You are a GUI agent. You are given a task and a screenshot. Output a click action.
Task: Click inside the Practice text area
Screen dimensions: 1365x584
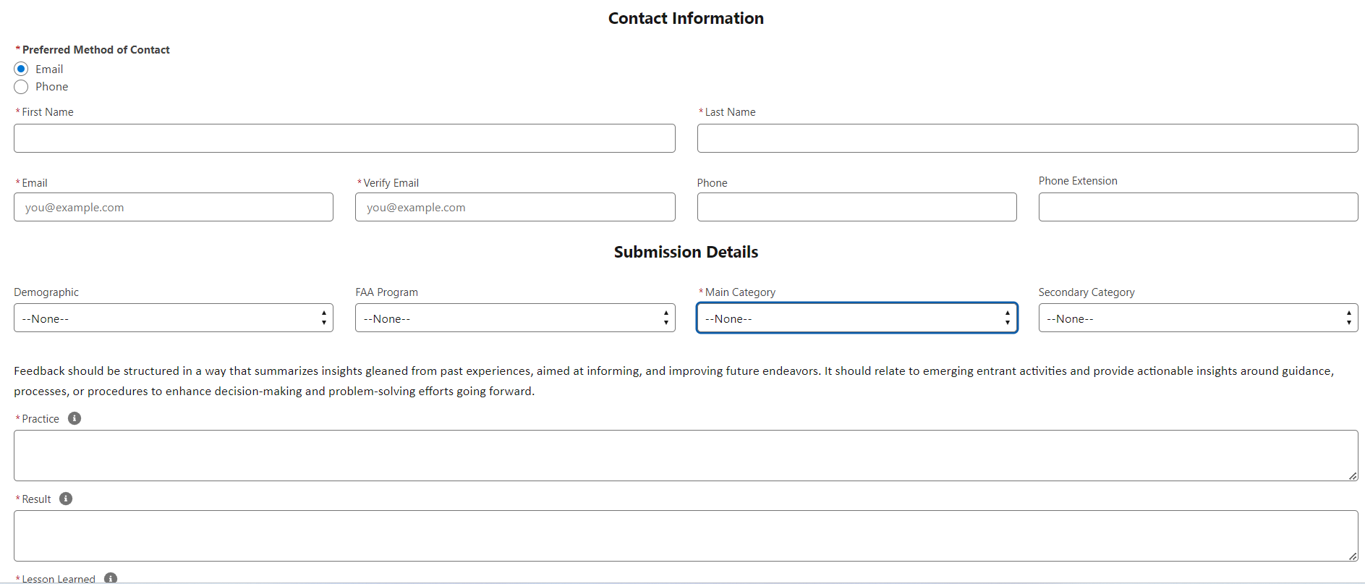point(685,456)
